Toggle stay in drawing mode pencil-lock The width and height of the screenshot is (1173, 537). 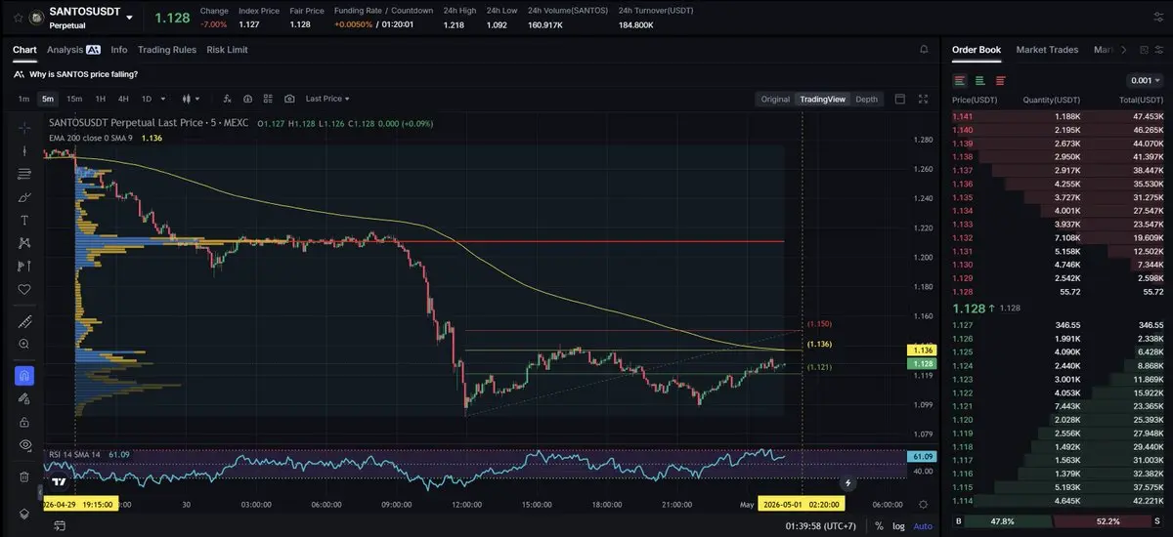pos(24,398)
